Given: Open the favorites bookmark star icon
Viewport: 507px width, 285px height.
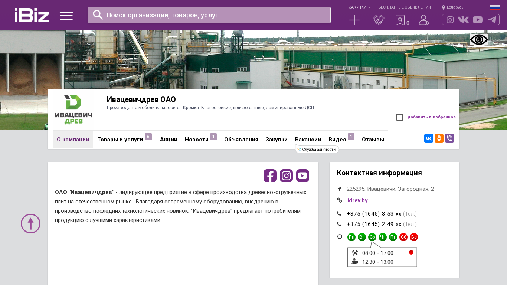Looking at the screenshot, I should tap(400, 20).
